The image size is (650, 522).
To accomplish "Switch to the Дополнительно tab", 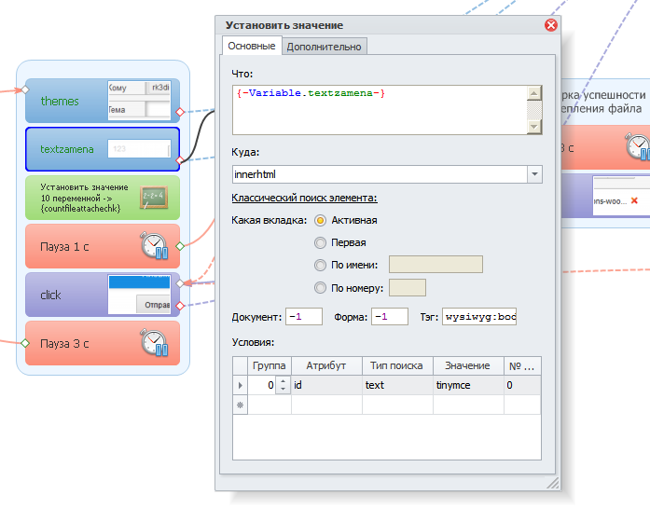I will point(325,47).
